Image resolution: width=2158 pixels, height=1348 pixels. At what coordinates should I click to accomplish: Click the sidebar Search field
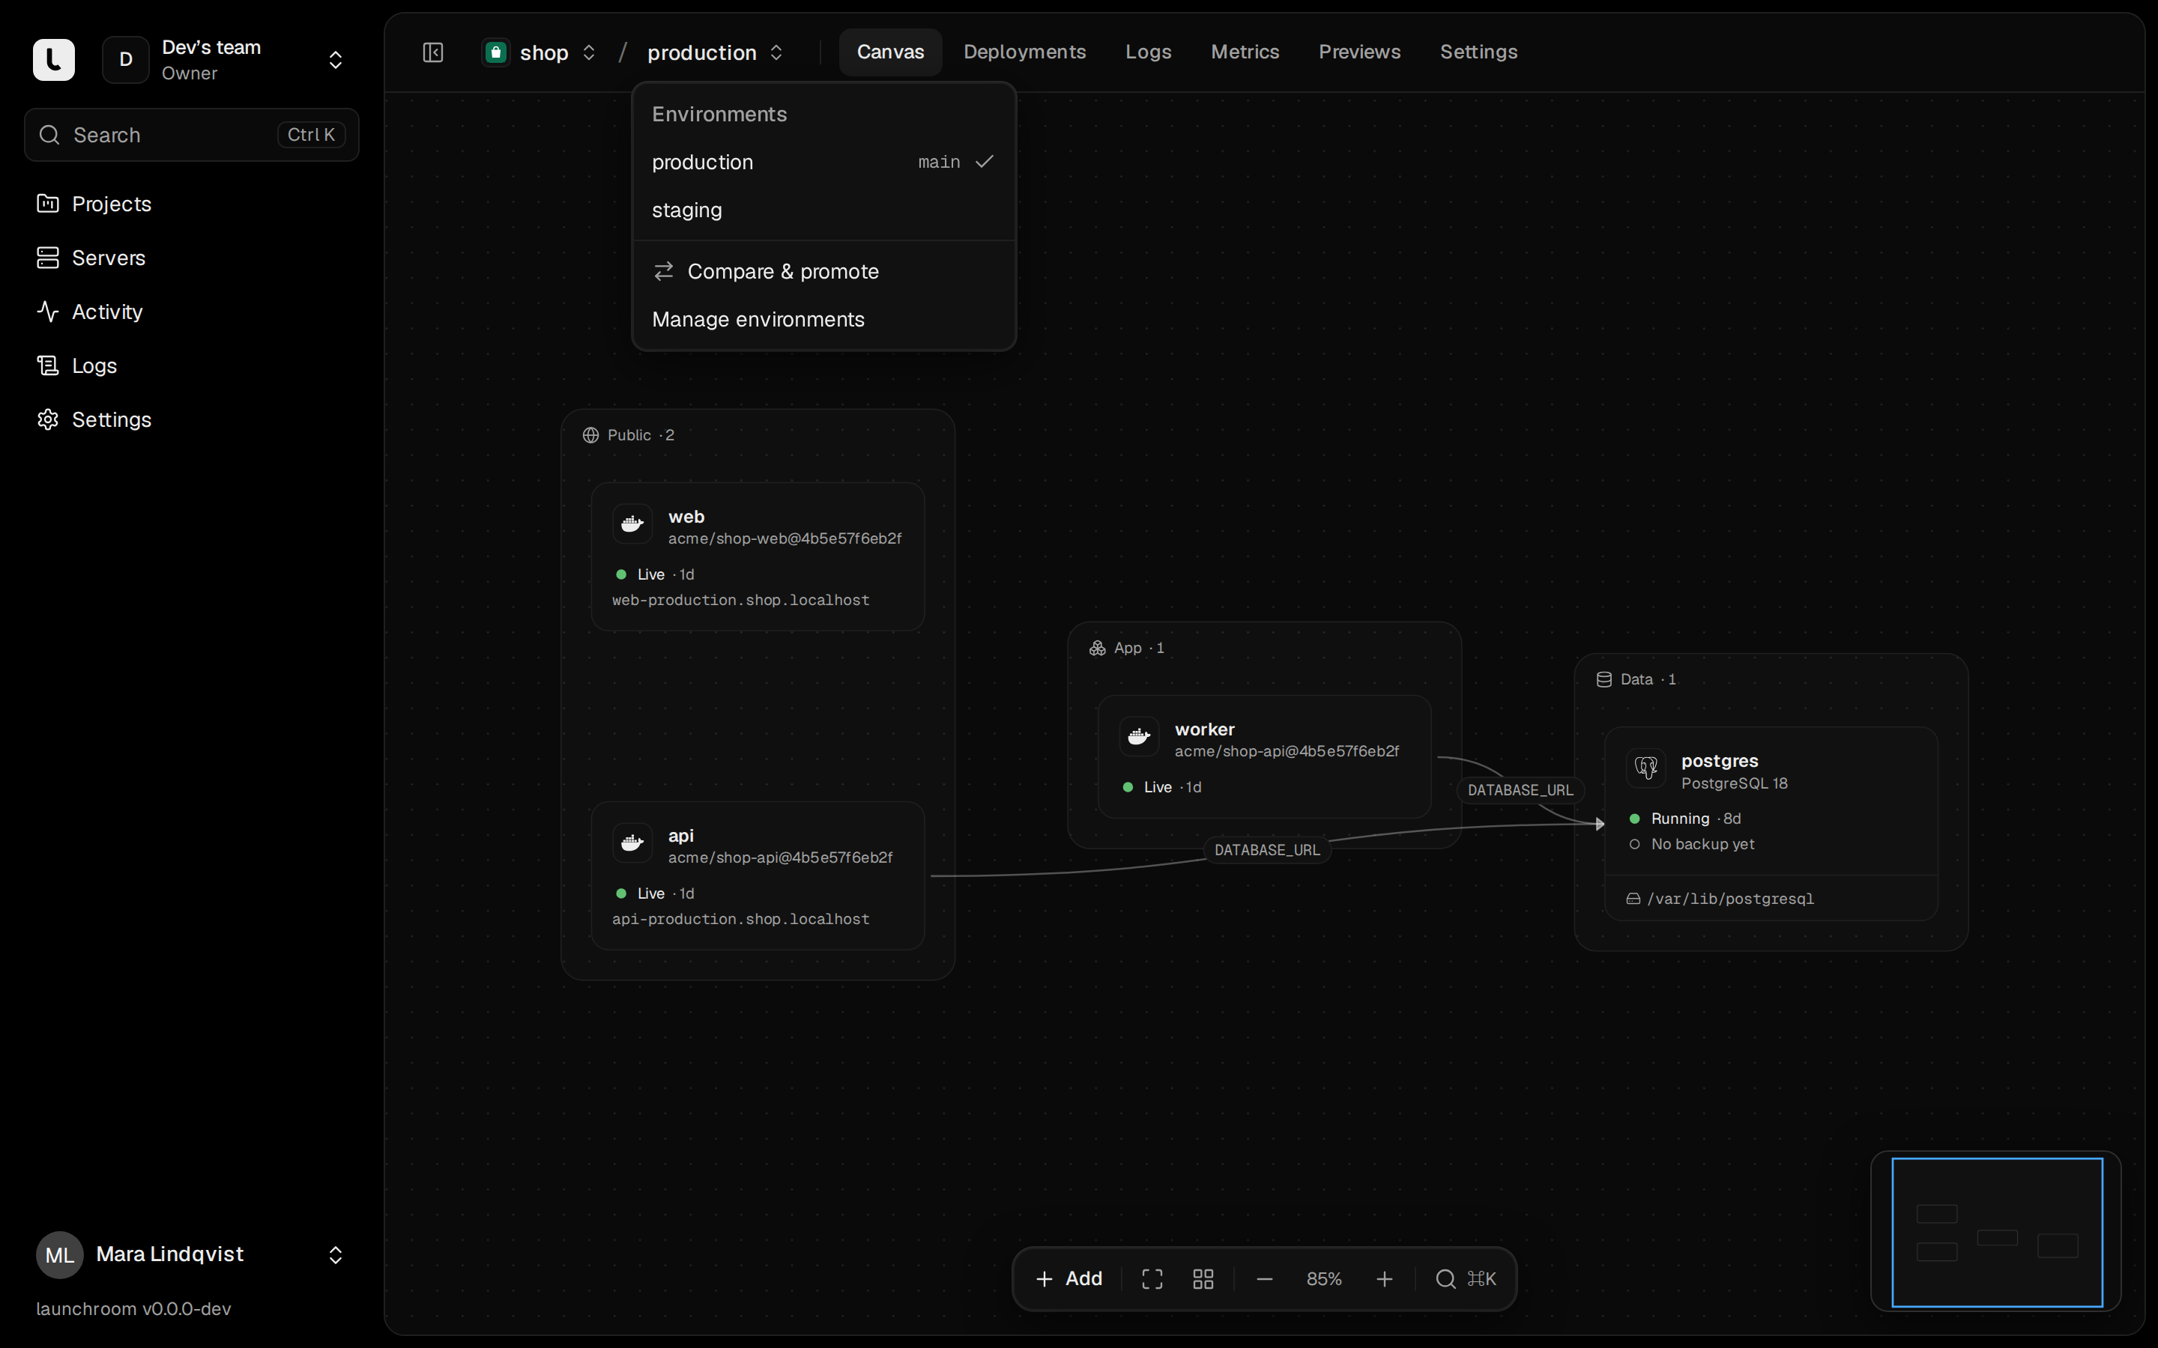click(191, 135)
